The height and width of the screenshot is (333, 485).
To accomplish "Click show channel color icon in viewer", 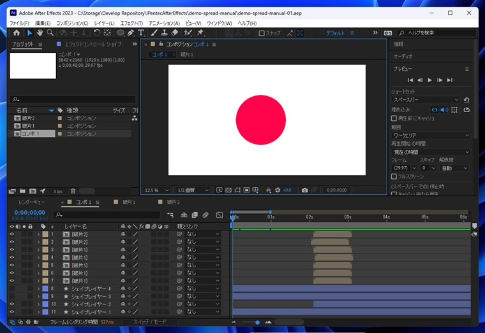I will [269, 190].
